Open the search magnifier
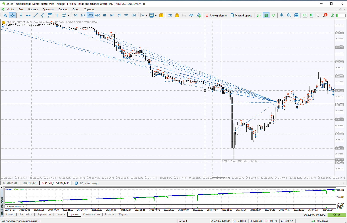 coord(317,15)
